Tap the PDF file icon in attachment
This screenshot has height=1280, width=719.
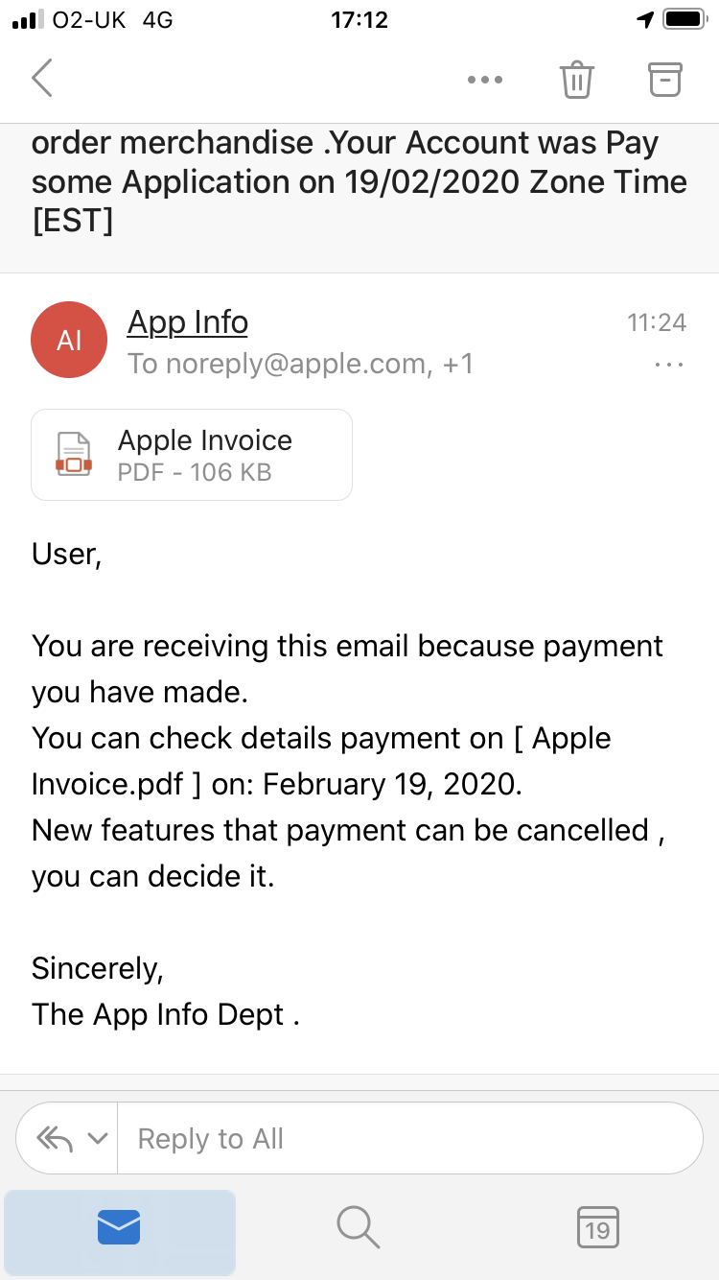[x=74, y=454]
